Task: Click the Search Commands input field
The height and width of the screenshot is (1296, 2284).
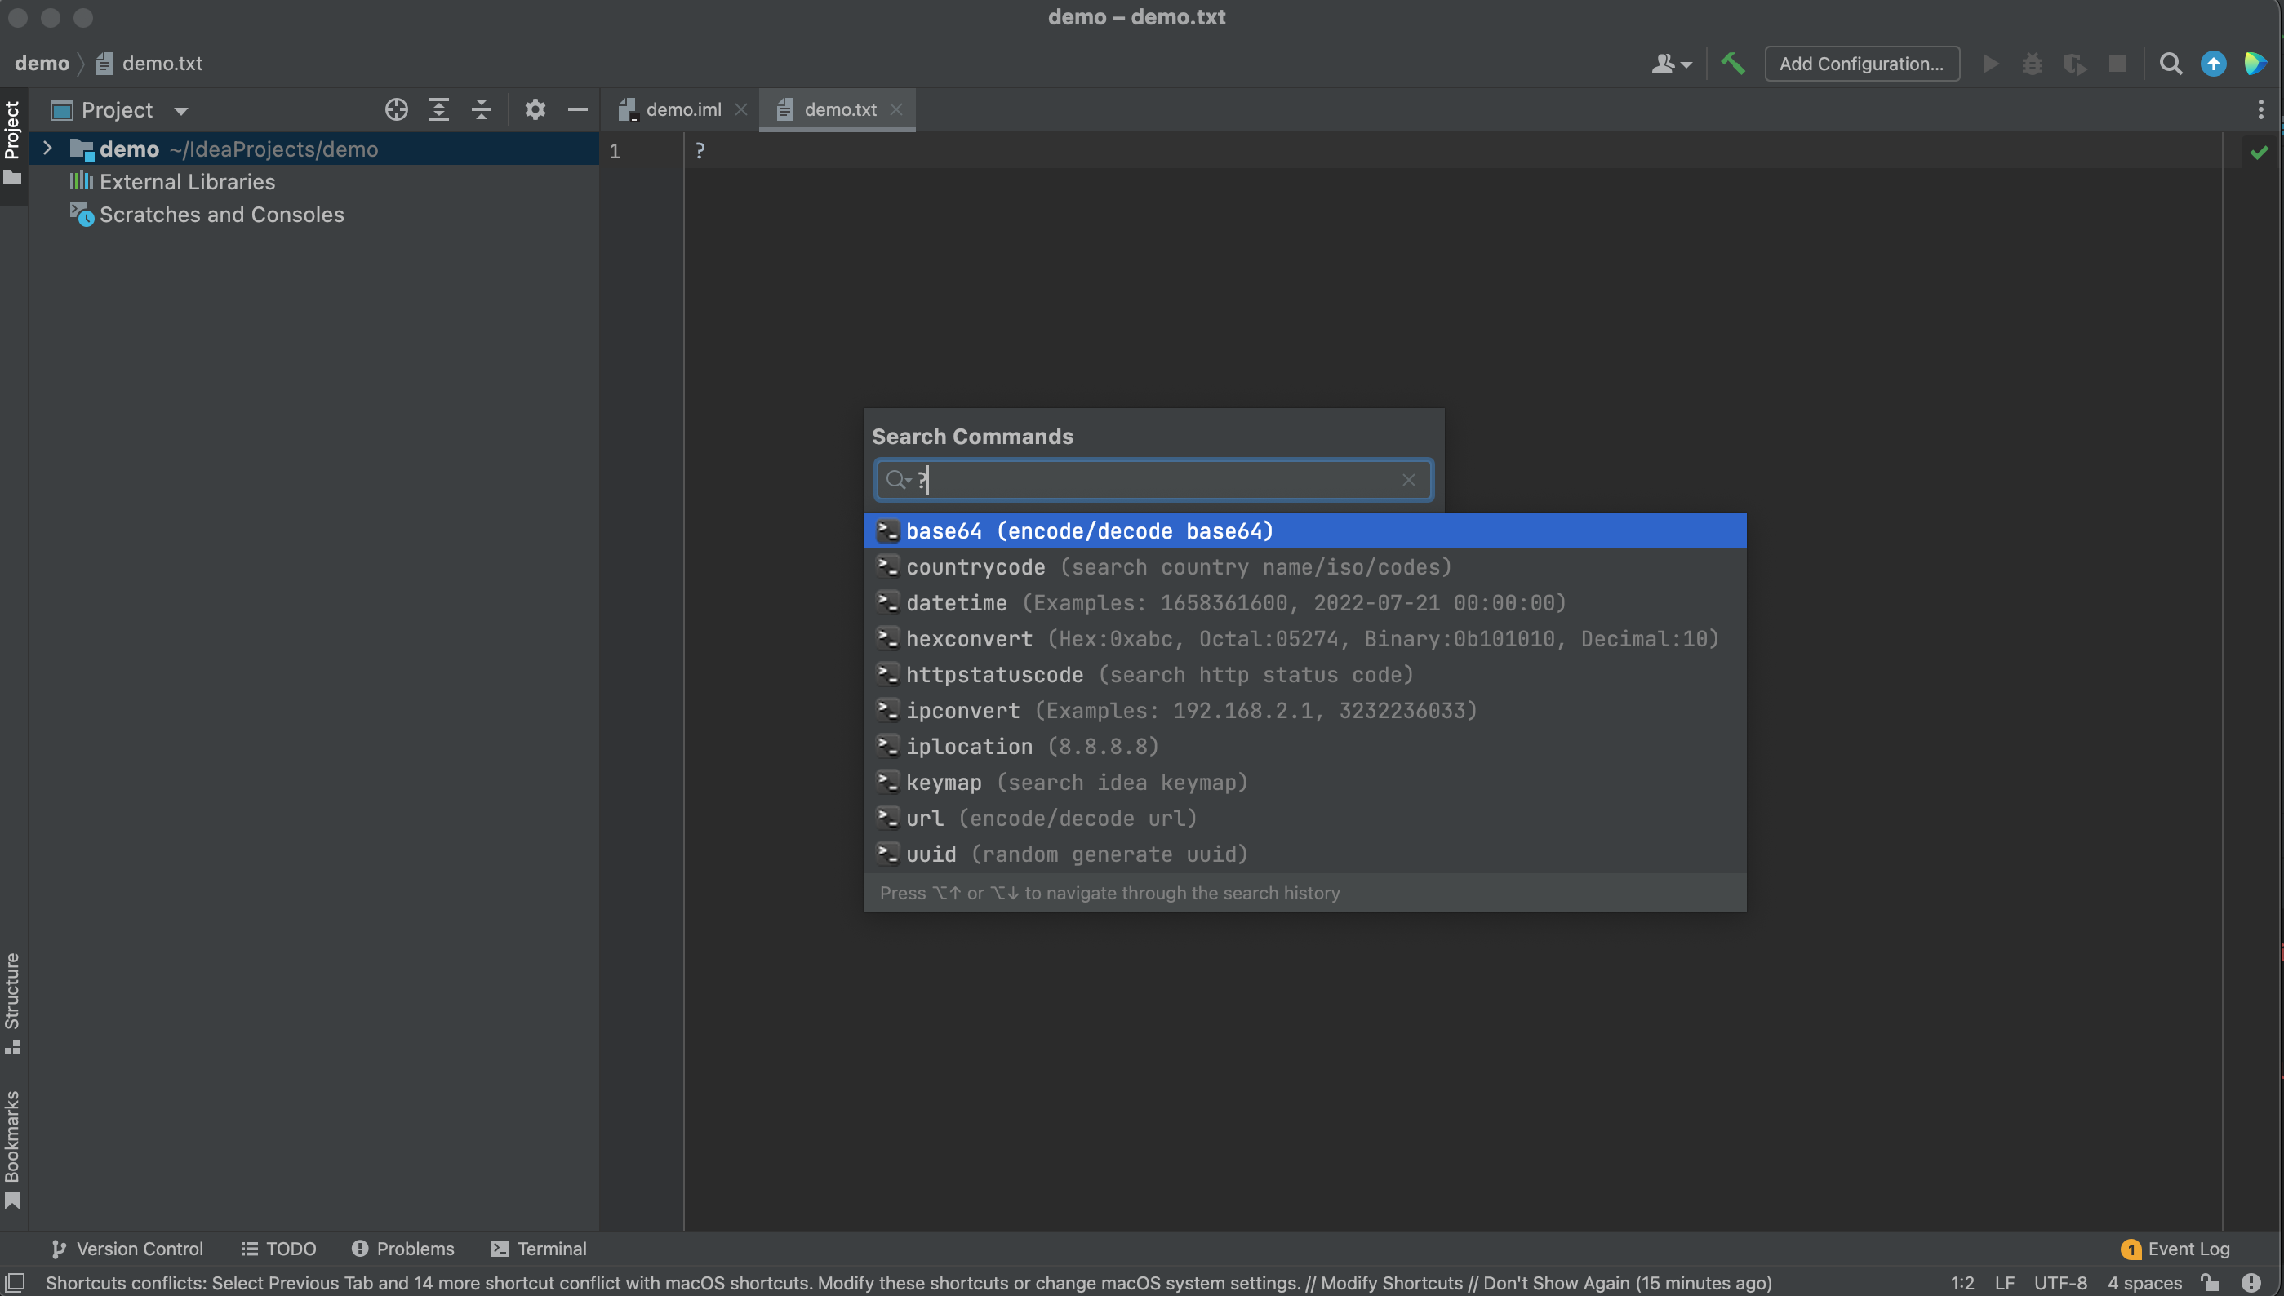Action: tap(1153, 480)
